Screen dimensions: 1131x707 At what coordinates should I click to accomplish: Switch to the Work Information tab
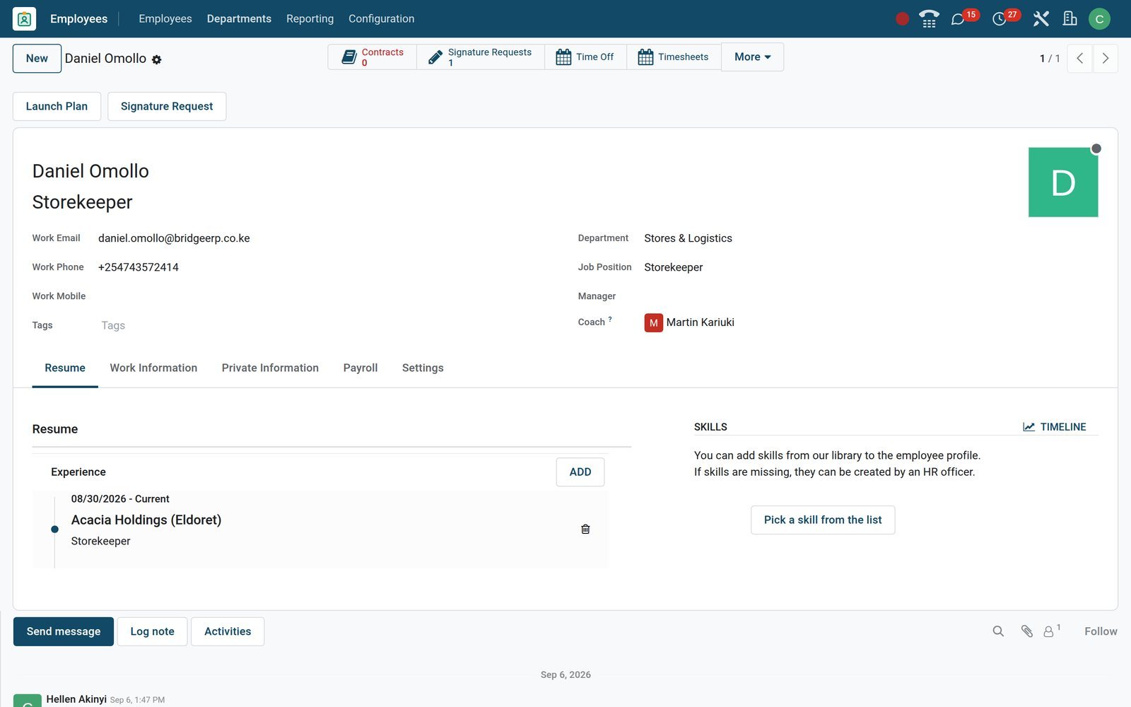(153, 368)
